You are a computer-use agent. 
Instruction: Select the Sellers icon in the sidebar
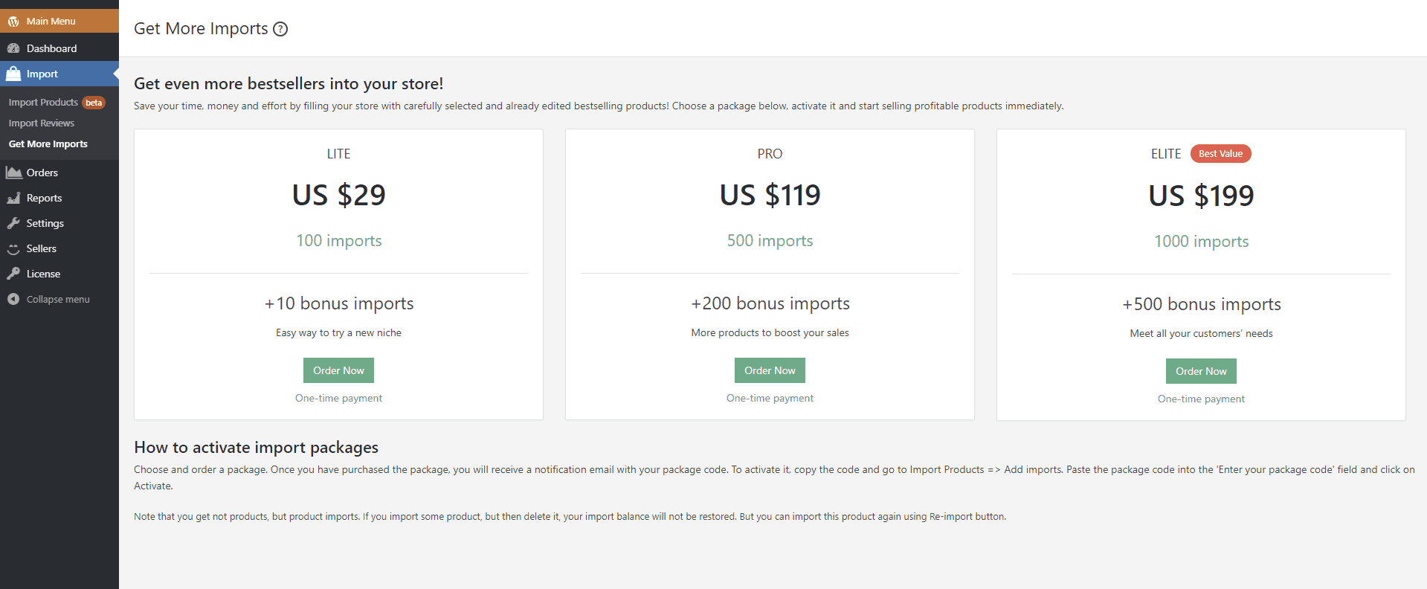(15, 248)
